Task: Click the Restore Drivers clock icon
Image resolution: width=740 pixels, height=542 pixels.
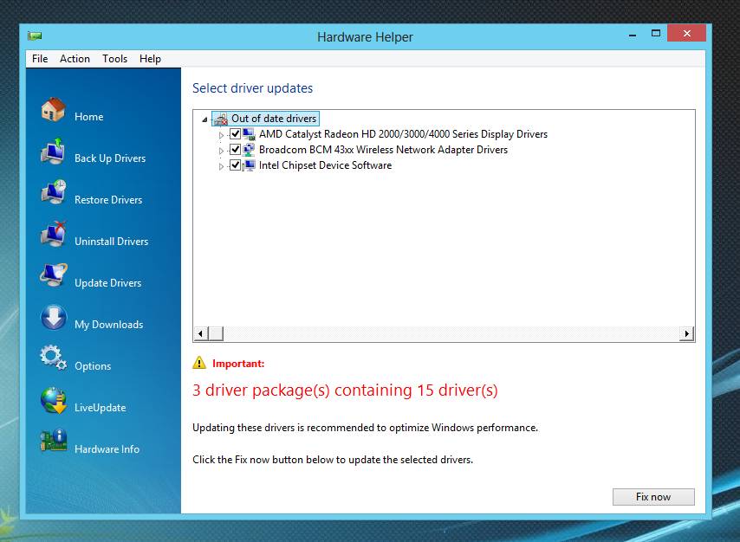Action: (54, 192)
